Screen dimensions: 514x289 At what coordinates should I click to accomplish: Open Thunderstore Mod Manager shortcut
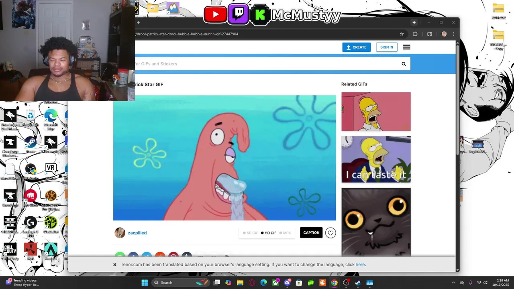[10, 120]
